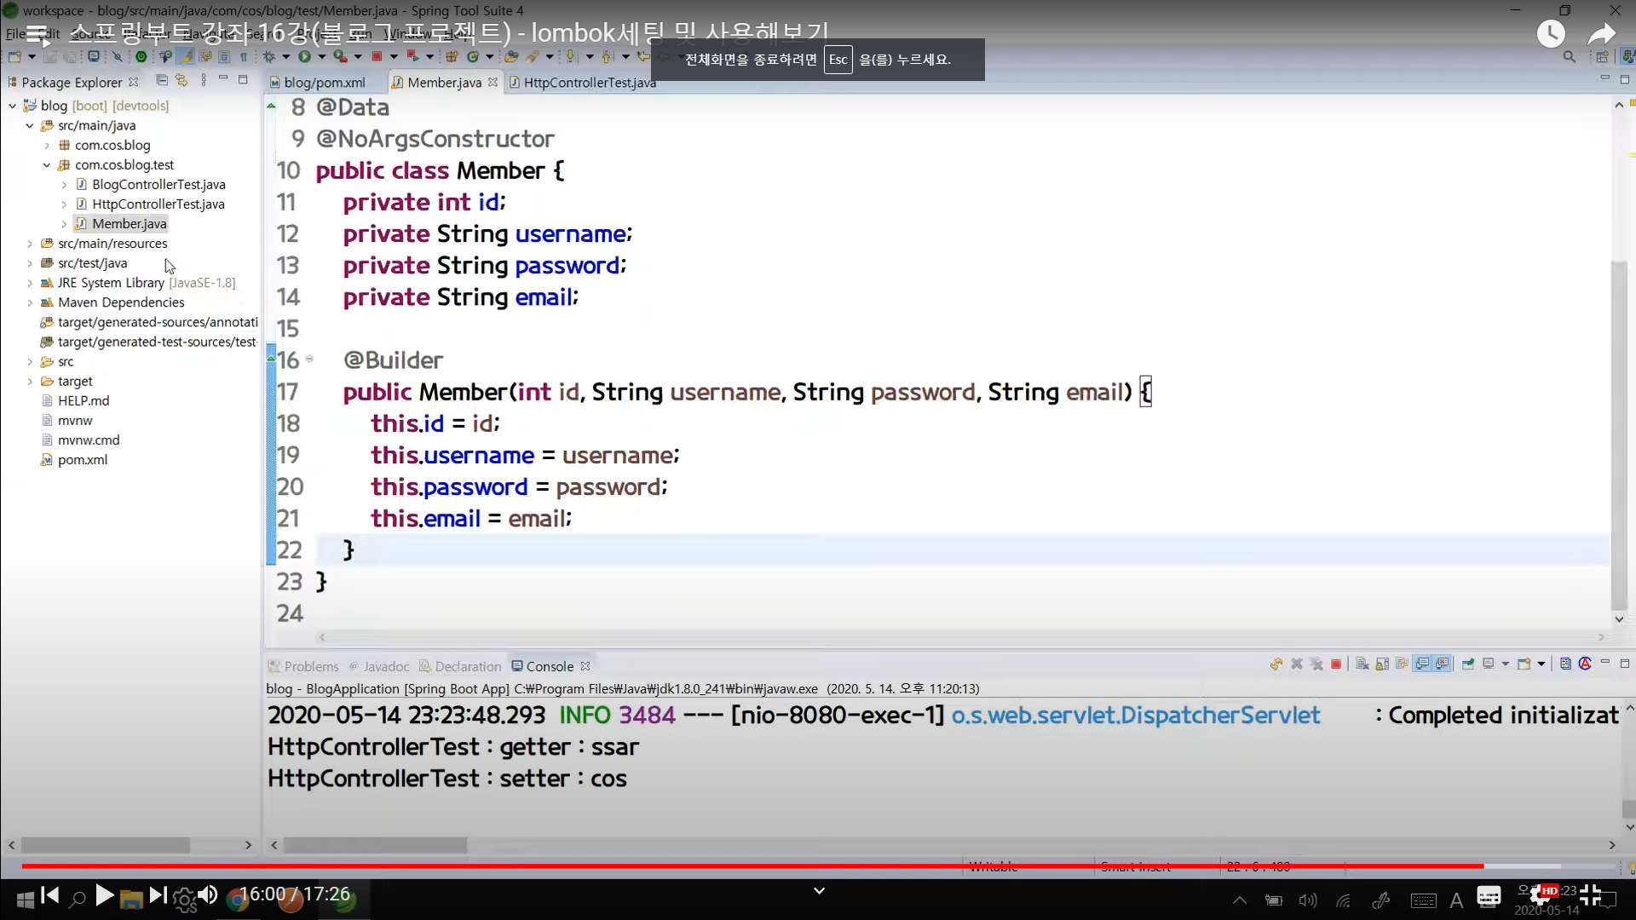
Task: Expand the Maven Dependencies node
Action: click(29, 302)
